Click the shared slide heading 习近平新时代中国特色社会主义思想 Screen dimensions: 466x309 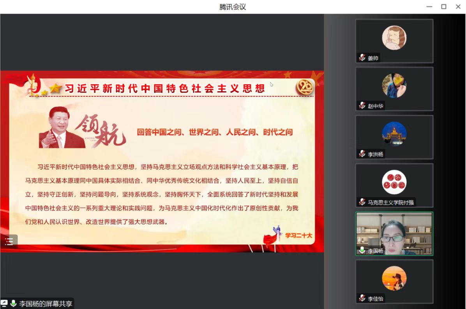point(164,88)
